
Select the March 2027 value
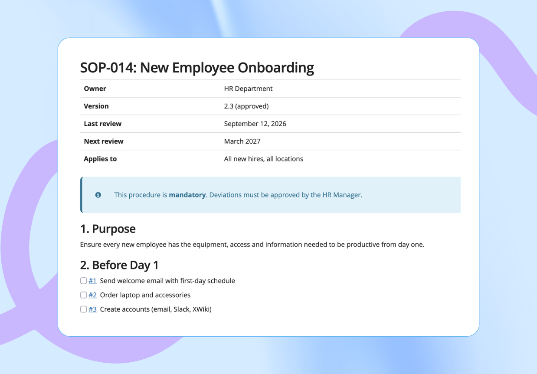(242, 141)
